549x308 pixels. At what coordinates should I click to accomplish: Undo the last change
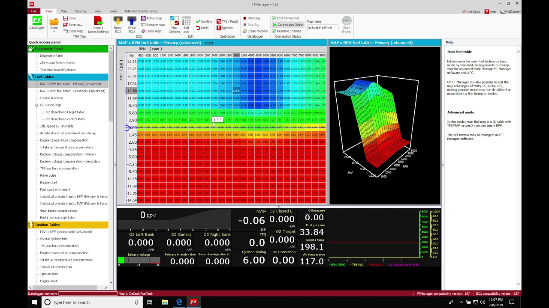[x=202, y=28]
